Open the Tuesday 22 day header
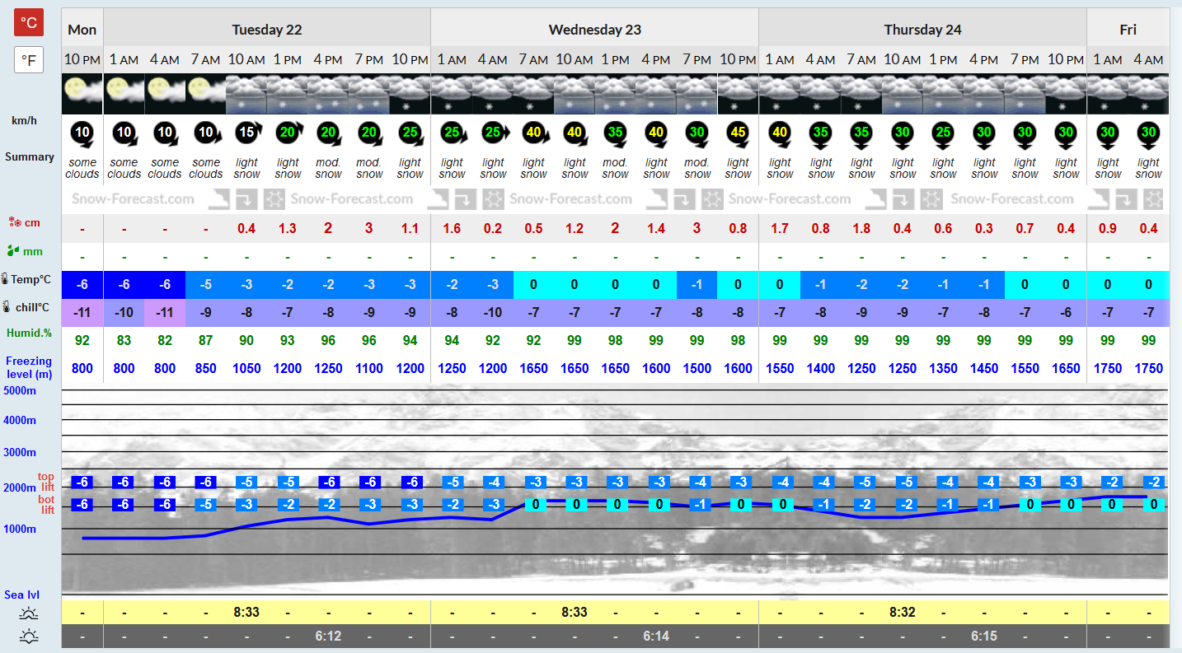The height and width of the screenshot is (653, 1182). click(267, 30)
